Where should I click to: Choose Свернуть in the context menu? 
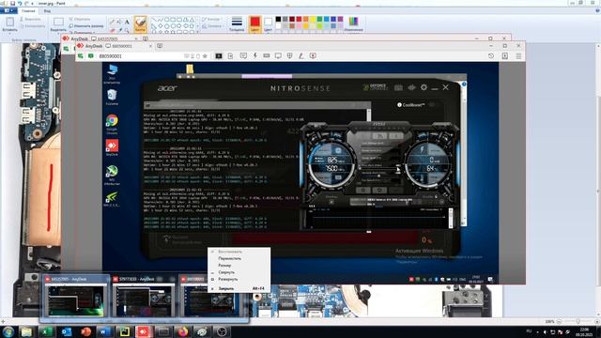[x=226, y=272]
